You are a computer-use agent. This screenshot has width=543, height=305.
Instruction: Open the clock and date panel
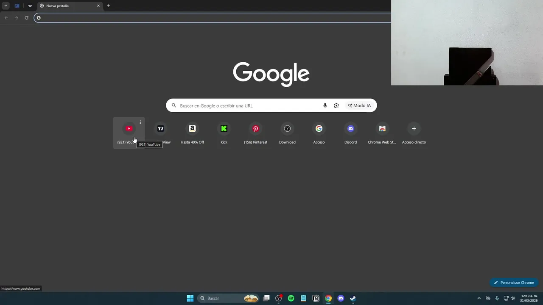click(x=529, y=298)
